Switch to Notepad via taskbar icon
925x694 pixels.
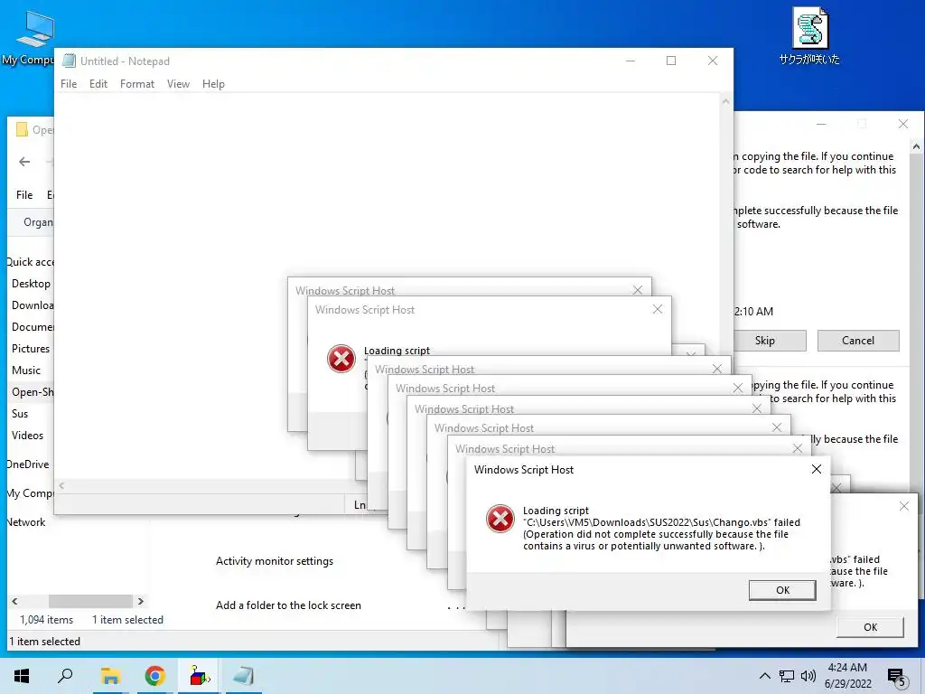[x=243, y=676]
